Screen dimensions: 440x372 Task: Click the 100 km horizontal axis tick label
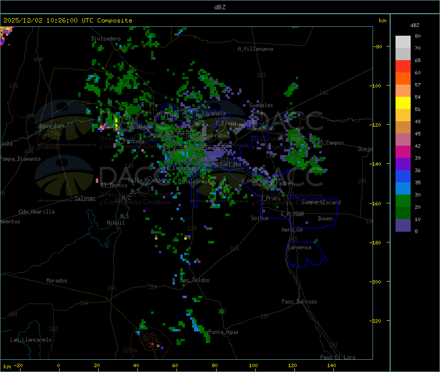[253, 366]
